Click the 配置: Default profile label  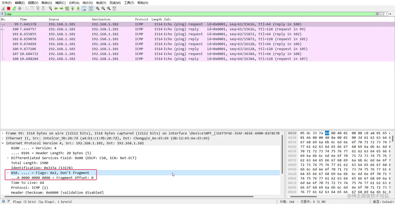[384, 202]
